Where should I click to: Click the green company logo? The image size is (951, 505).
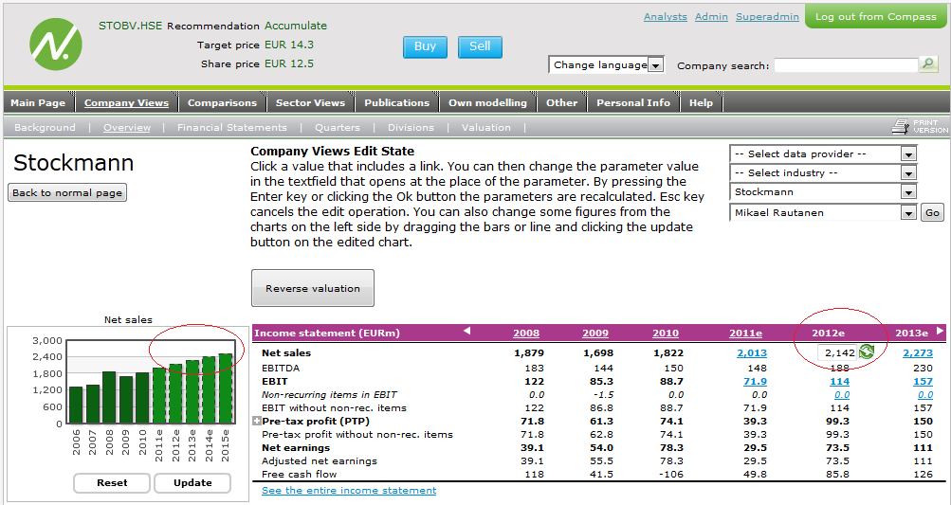tap(56, 44)
